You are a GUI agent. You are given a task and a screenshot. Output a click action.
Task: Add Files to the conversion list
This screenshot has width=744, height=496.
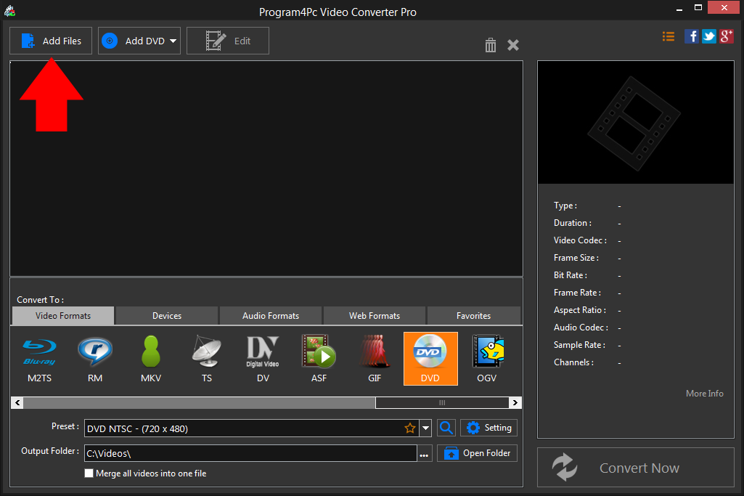tap(50, 41)
